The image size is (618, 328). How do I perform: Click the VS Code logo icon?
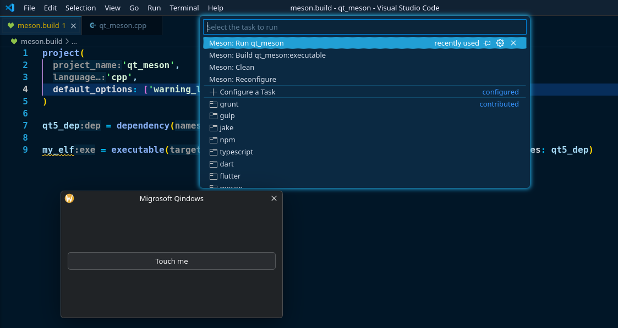click(10, 8)
